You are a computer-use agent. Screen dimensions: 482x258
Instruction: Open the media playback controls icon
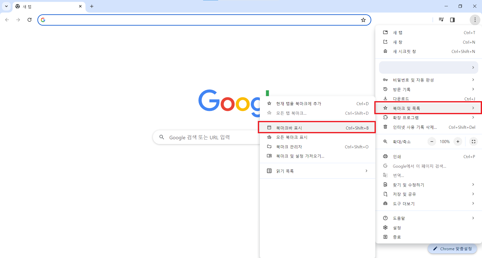(x=441, y=20)
